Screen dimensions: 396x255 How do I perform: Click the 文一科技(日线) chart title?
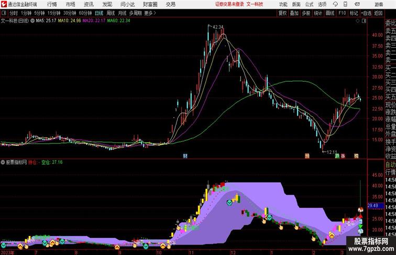pyautogui.click(x=15, y=21)
